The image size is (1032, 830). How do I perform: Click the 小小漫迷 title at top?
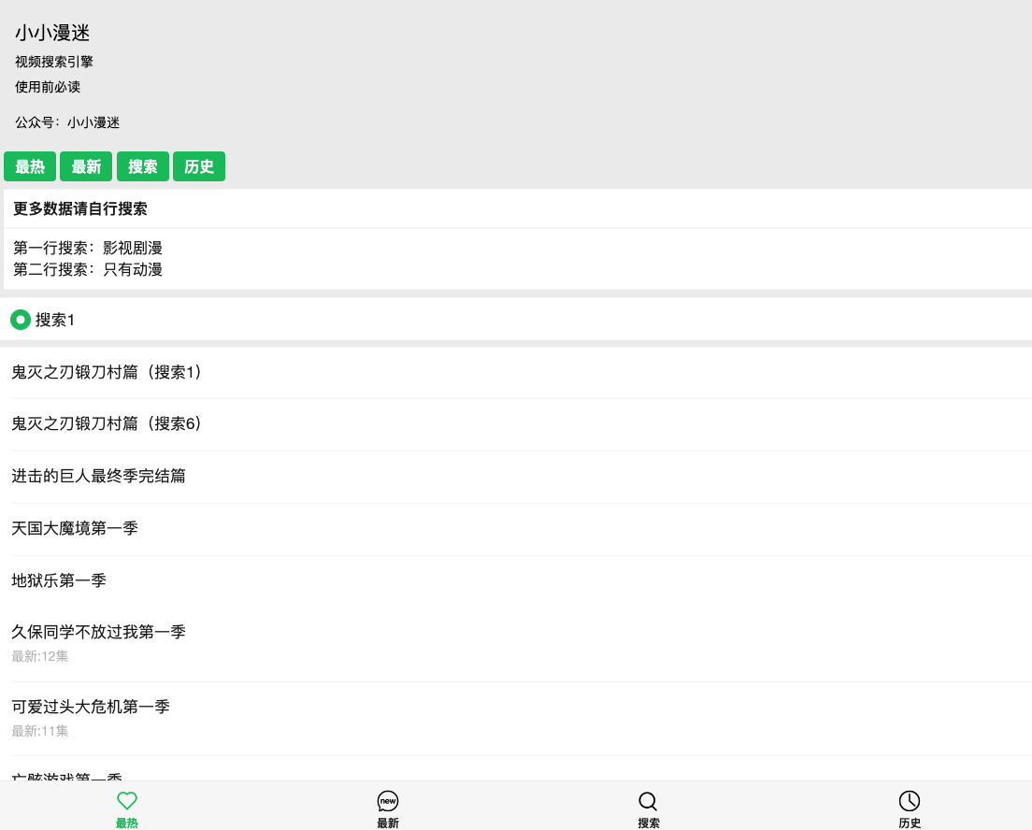pos(52,33)
